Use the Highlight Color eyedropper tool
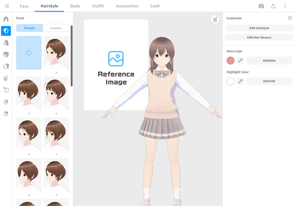The height and width of the screenshot is (206, 296). point(240,81)
